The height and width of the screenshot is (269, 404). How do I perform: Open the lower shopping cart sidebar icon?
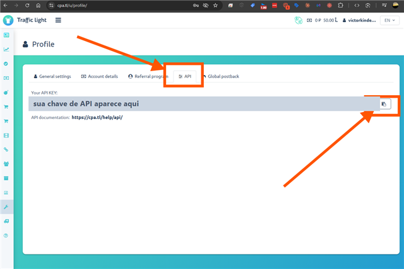[x=6, y=121]
